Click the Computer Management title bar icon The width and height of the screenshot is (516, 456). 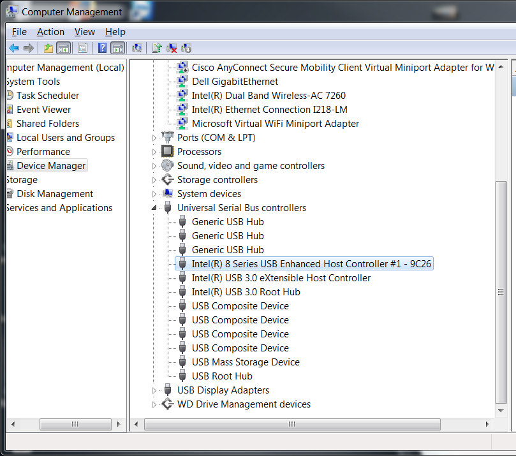point(12,12)
